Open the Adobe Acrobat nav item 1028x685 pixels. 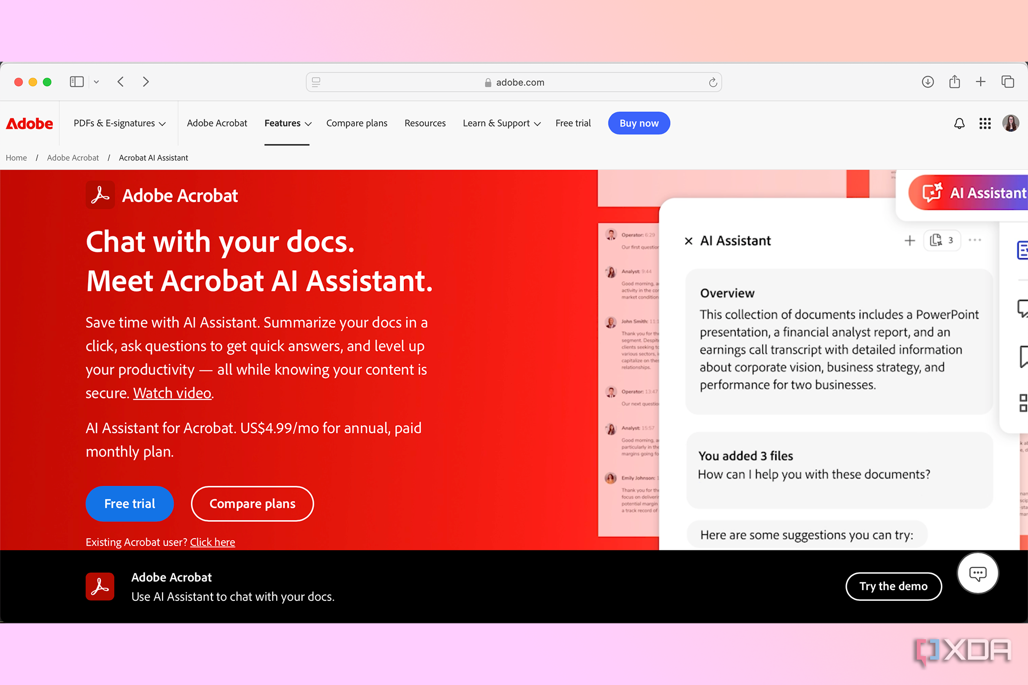point(217,123)
